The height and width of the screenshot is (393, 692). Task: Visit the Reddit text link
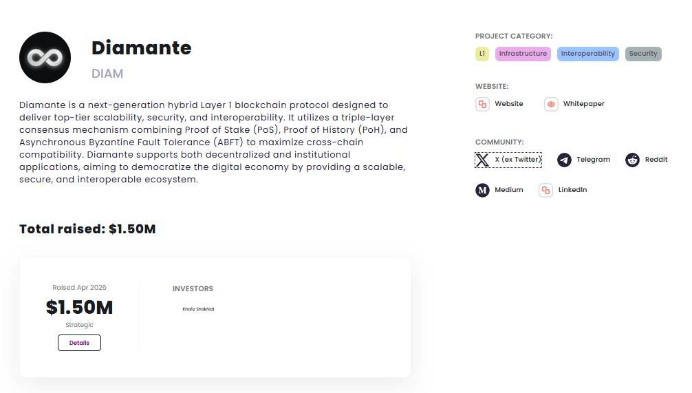[x=656, y=160]
